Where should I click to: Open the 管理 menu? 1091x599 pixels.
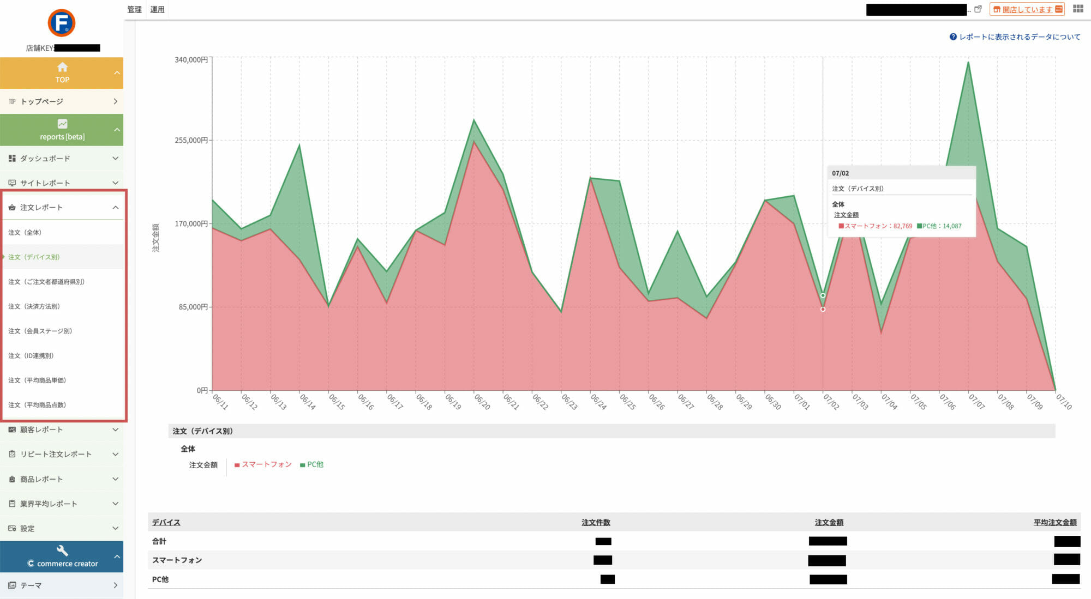pyautogui.click(x=134, y=9)
